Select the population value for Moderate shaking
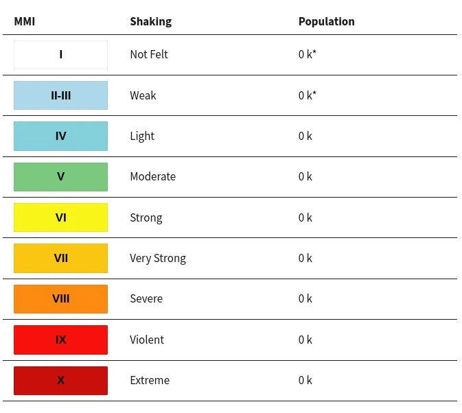 (x=305, y=177)
